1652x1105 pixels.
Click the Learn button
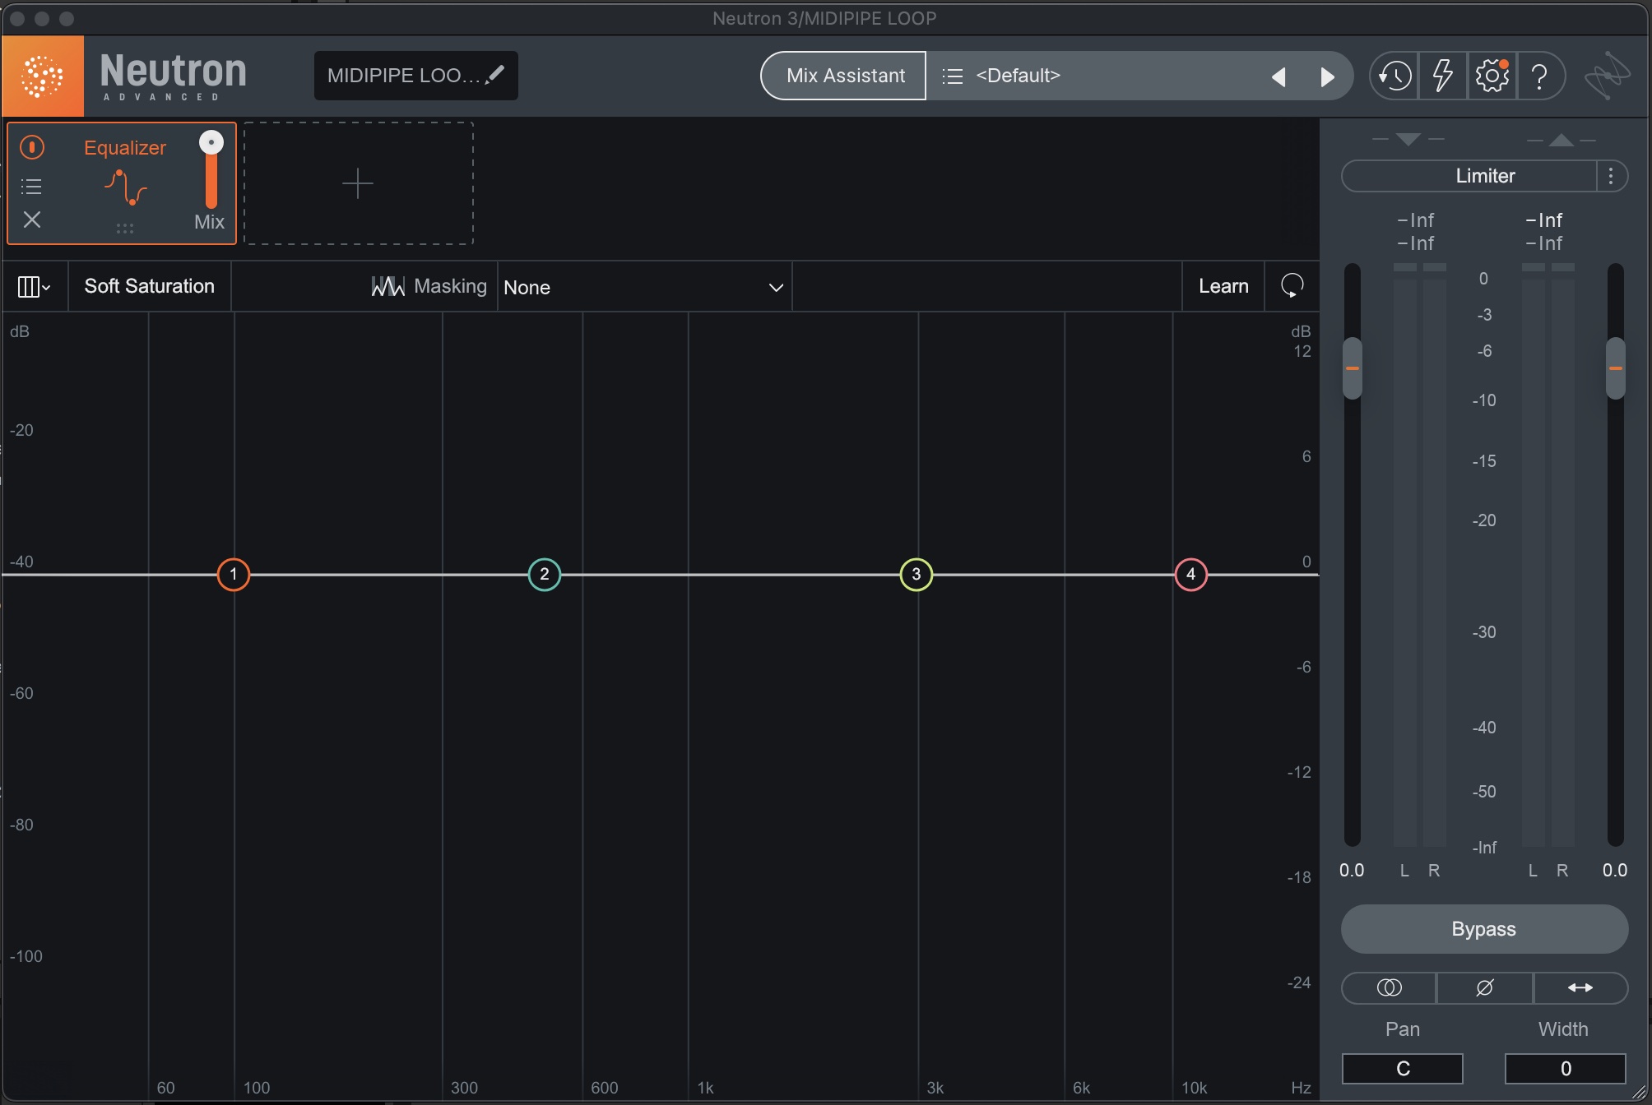click(1223, 286)
